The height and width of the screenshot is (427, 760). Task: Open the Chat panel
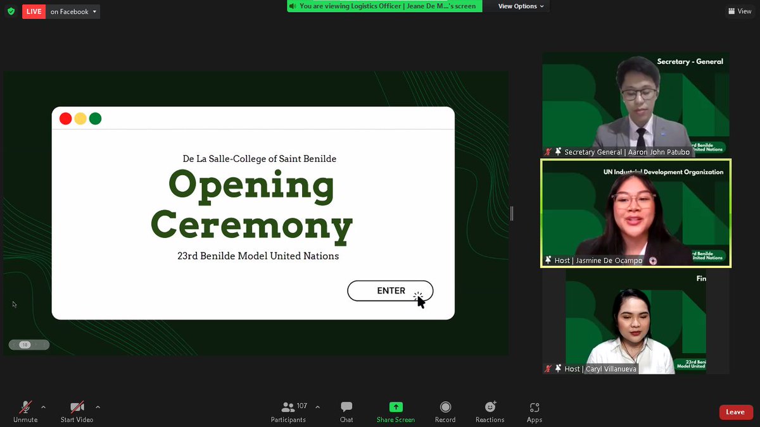[x=346, y=412]
